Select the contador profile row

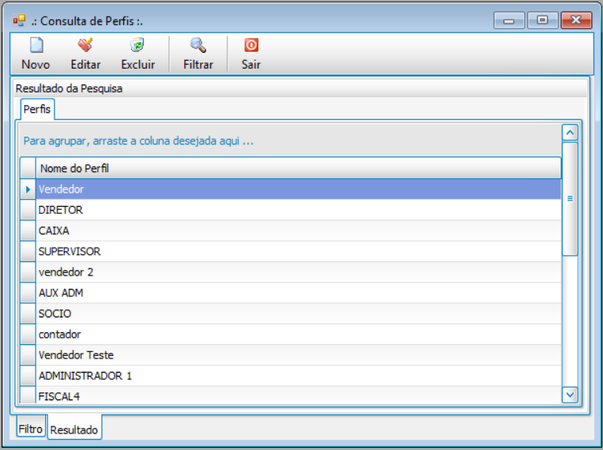click(x=299, y=334)
